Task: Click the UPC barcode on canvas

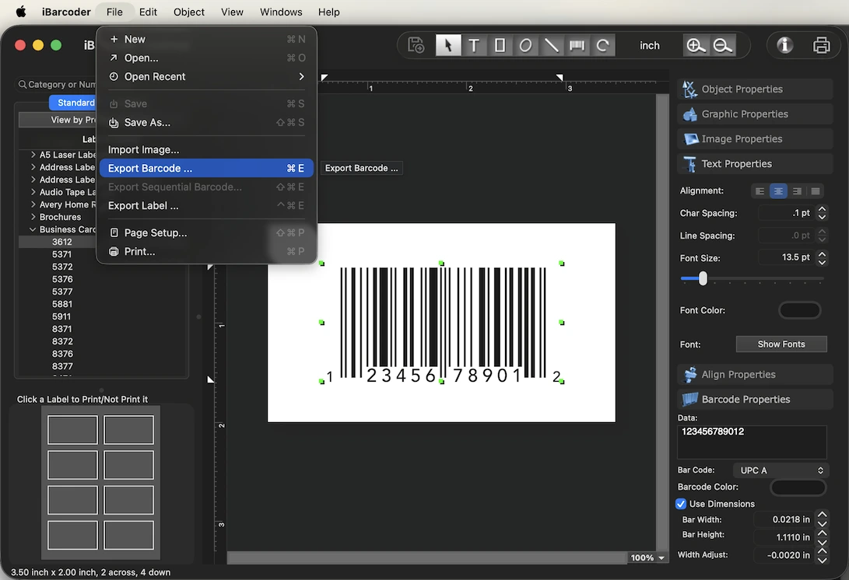Action: click(x=442, y=323)
